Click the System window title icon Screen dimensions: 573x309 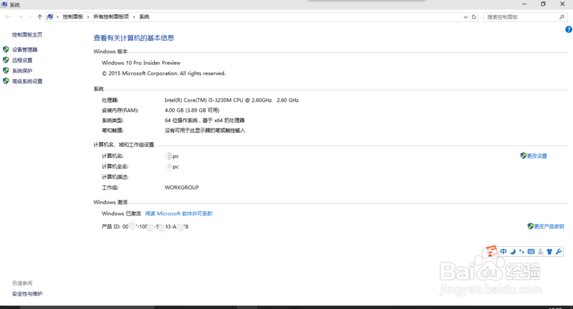coord(4,5)
